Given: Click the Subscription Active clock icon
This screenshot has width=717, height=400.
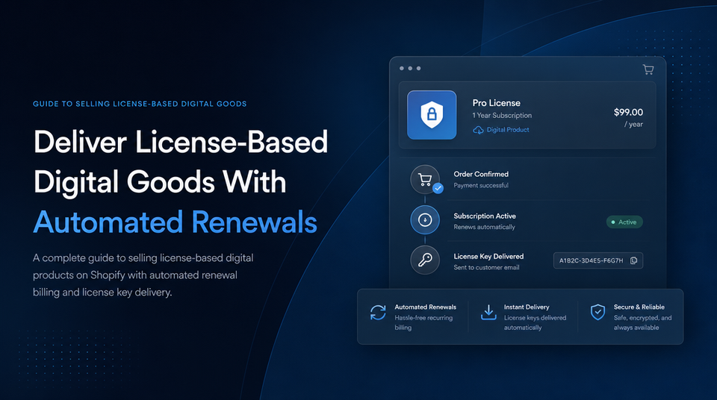Looking at the screenshot, I should pos(425,220).
